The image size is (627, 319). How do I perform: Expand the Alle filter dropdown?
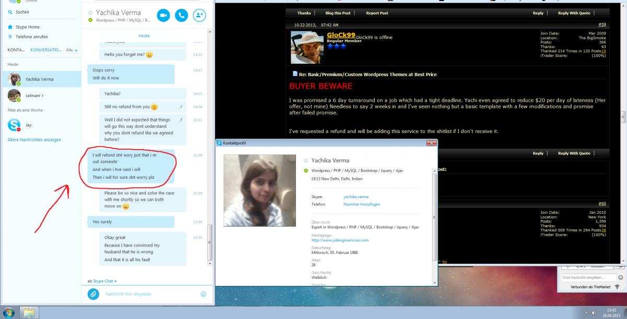(72, 50)
